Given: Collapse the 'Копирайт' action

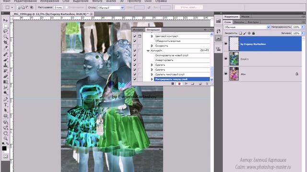Looking at the screenshot, I should click(x=148, y=51).
